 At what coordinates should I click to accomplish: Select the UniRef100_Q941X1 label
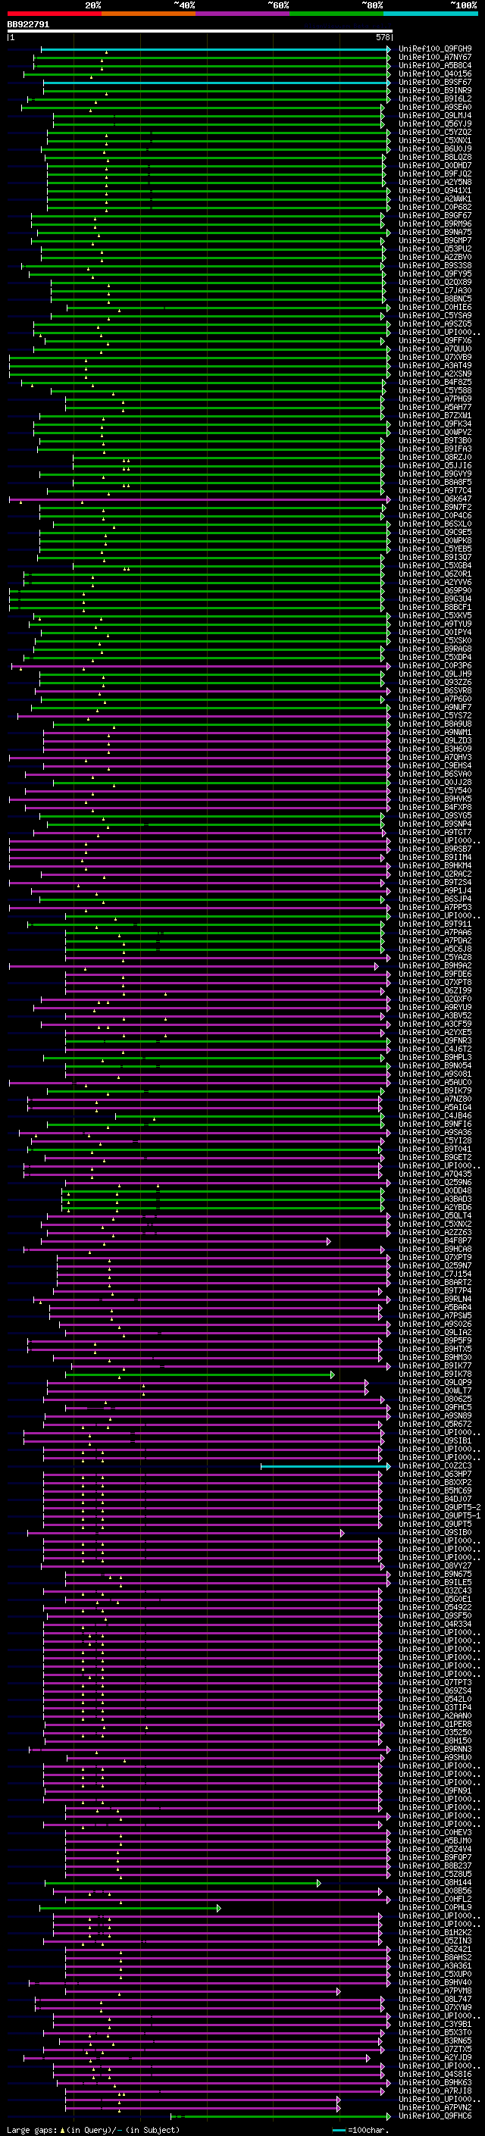pyautogui.click(x=434, y=190)
